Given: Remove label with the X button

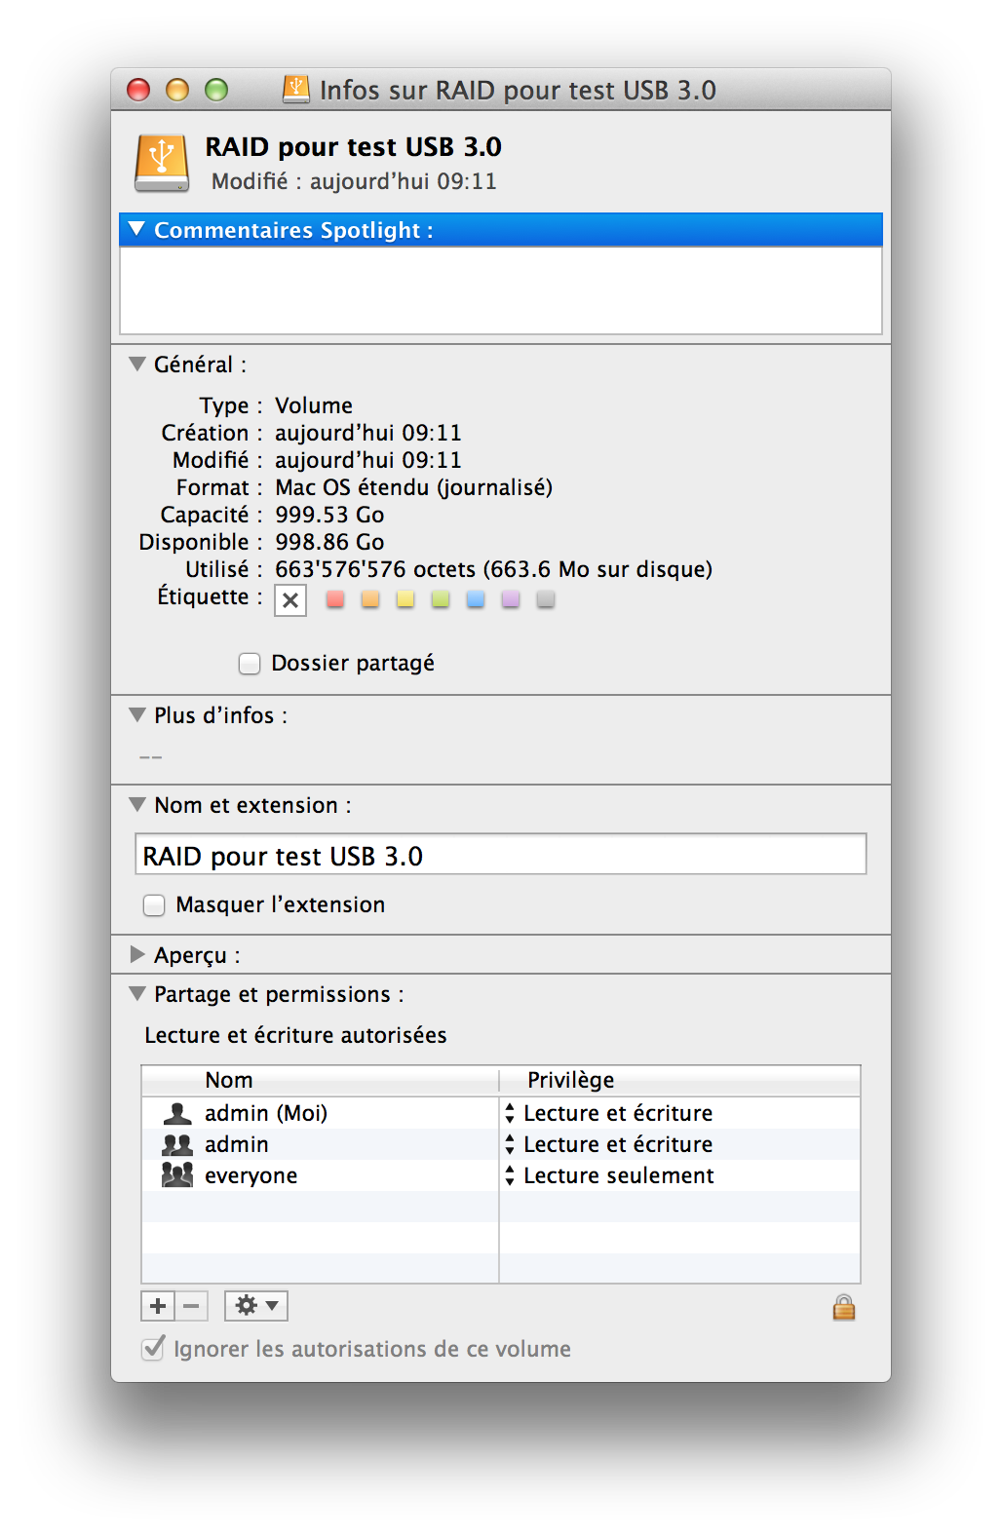Looking at the screenshot, I should coord(290,600).
